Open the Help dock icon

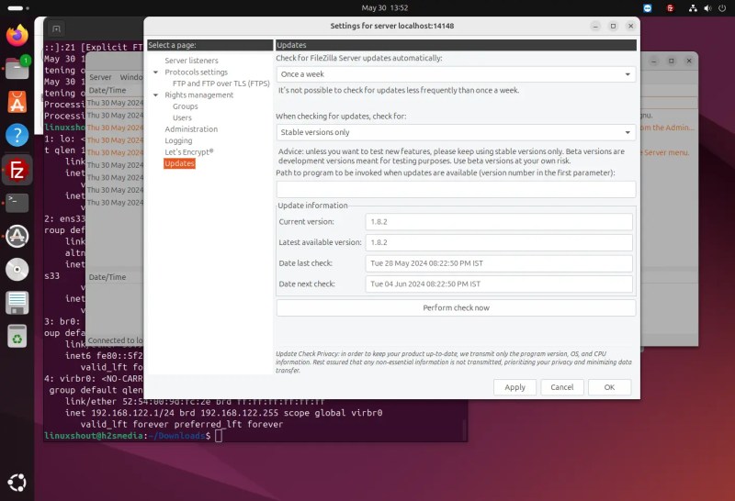[x=17, y=135]
